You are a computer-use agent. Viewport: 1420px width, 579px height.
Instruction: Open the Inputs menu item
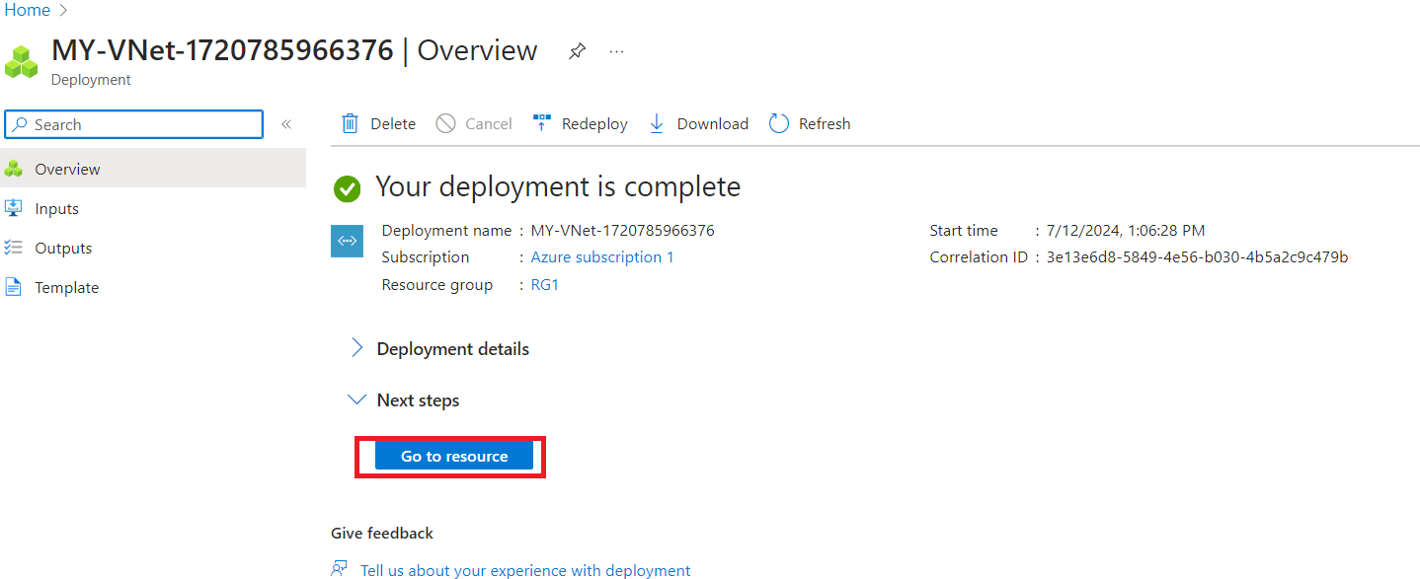(56, 209)
